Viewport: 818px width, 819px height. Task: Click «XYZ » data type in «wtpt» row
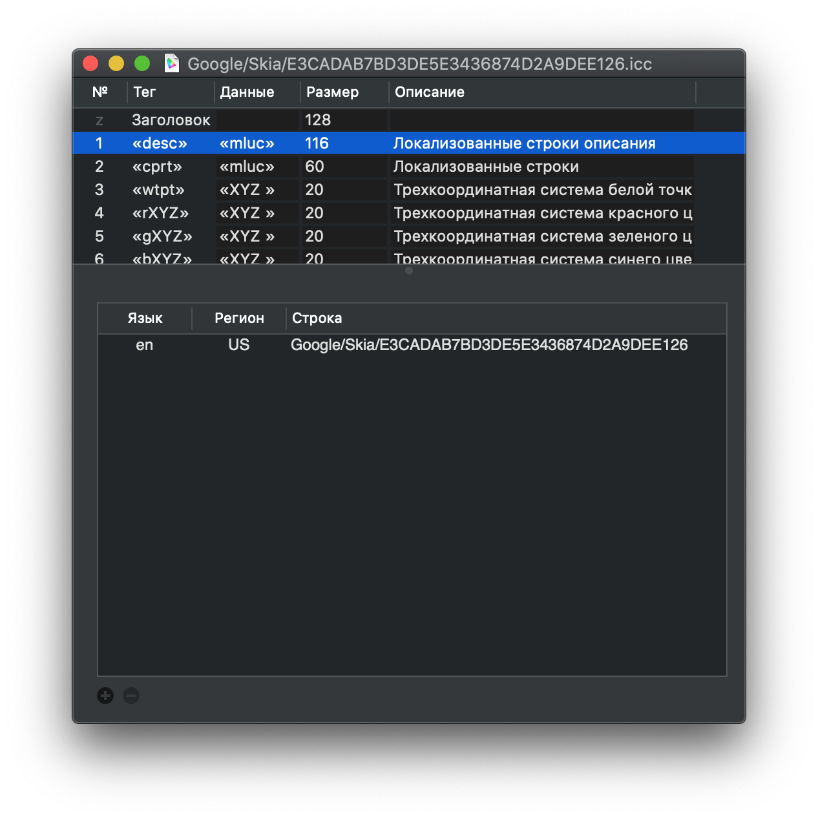(x=247, y=190)
